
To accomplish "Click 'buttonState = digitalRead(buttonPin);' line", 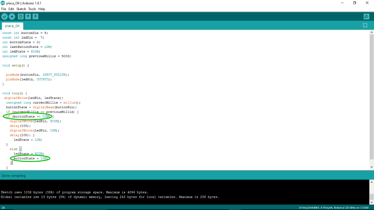I will [x=41, y=107].
